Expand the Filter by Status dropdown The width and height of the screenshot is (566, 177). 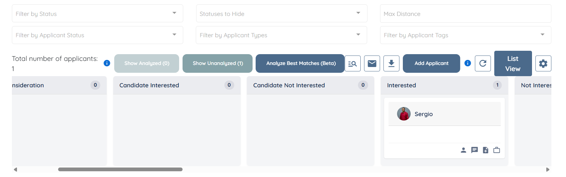point(174,14)
